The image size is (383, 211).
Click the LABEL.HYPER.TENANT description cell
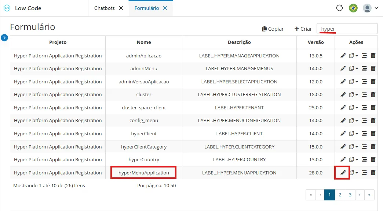click(x=239, y=108)
